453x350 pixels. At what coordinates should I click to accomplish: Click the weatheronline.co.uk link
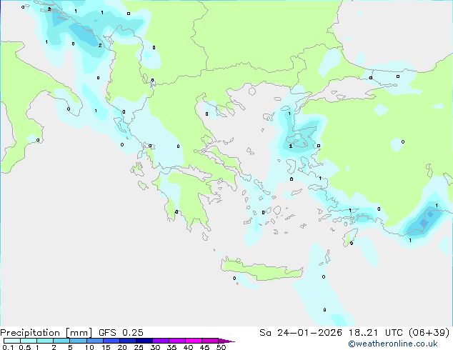pos(393,344)
